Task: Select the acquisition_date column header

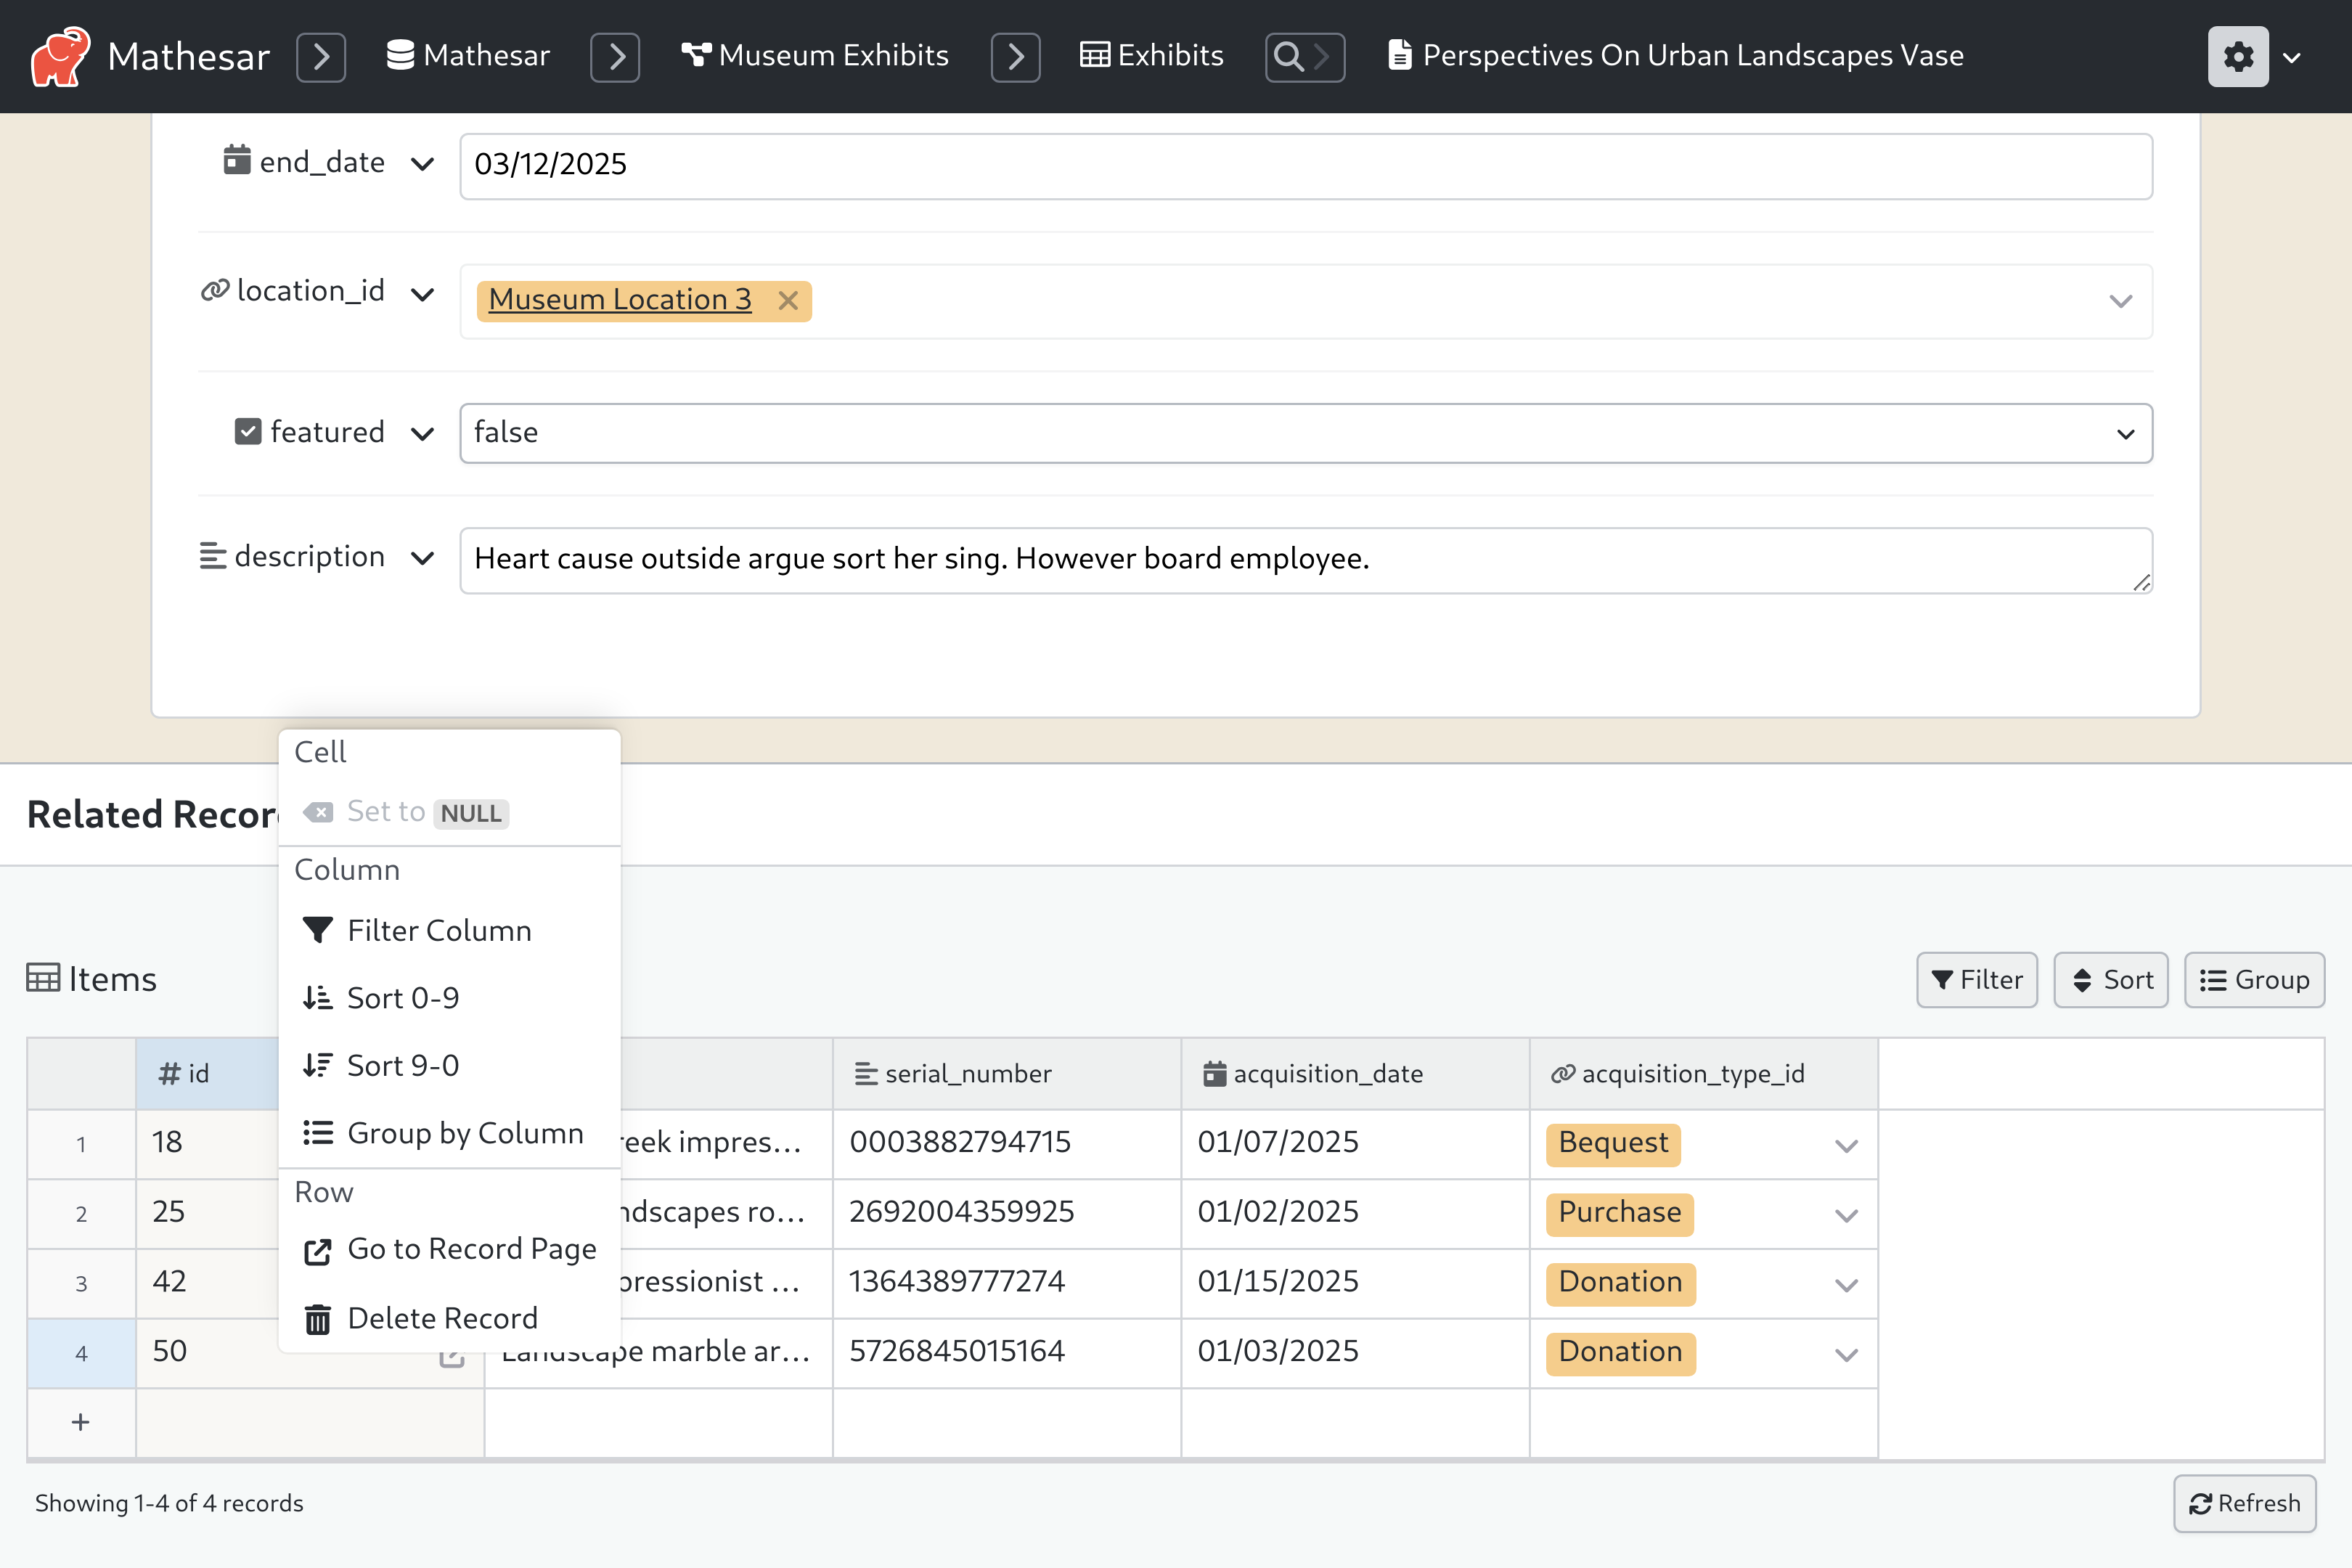Action: click(x=1355, y=1074)
